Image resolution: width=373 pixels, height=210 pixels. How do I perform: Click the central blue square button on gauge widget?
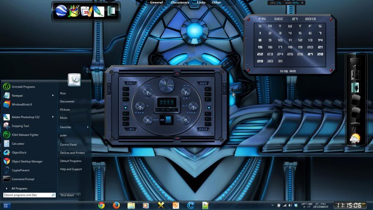168,120
